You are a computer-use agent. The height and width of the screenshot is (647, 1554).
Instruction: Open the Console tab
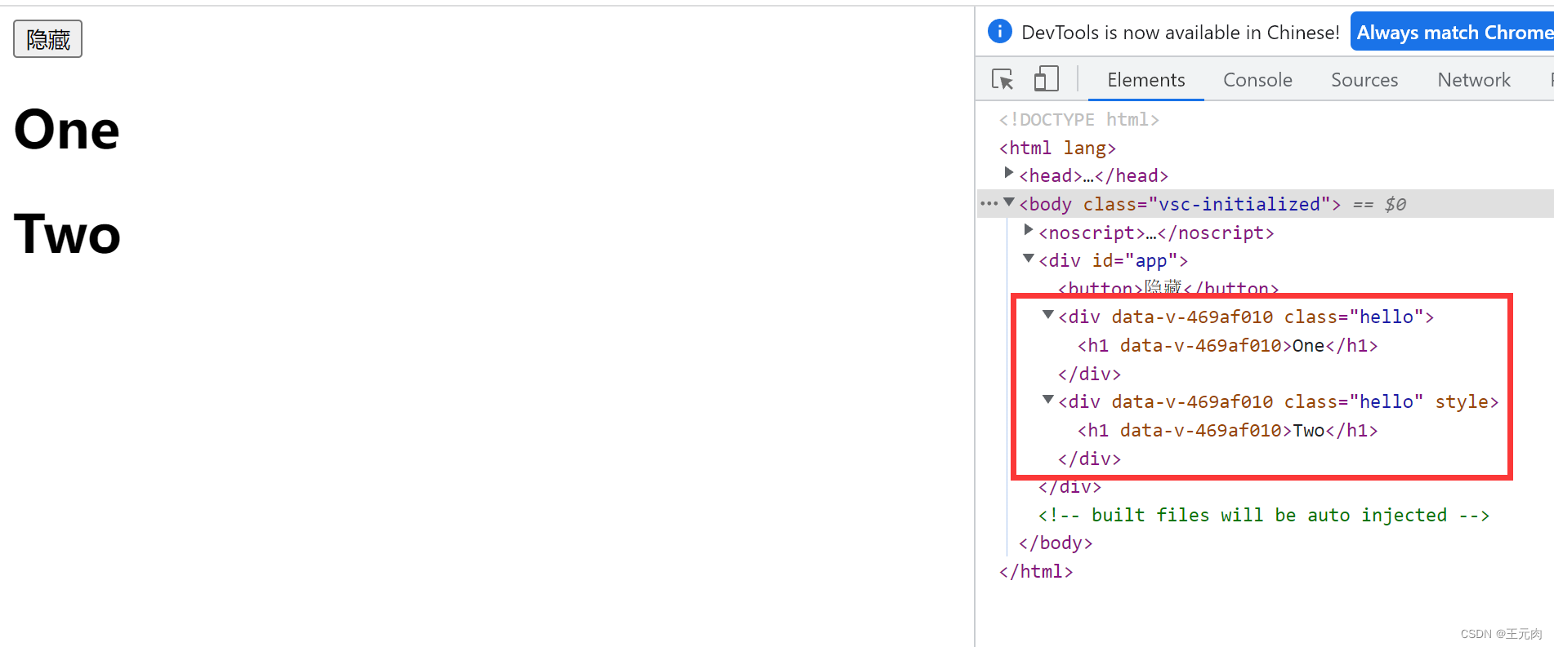click(1257, 80)
